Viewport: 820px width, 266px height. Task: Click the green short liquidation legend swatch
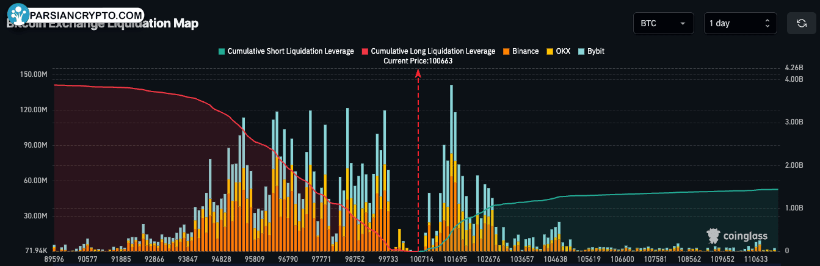(x=221, y=51)
